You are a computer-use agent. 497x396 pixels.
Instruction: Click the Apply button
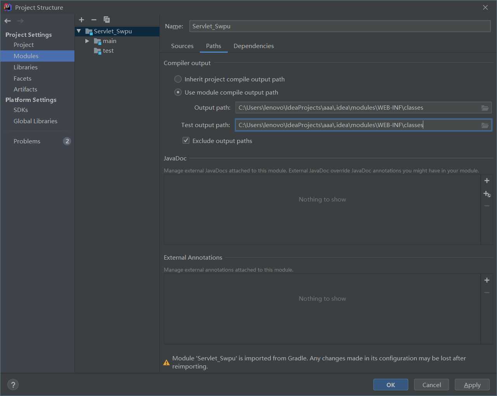click(x=472, y=385)
